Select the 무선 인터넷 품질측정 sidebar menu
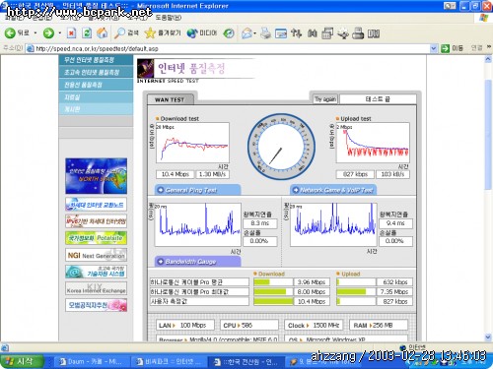Screen dimensions: 493x369 [x=96, y=60]
